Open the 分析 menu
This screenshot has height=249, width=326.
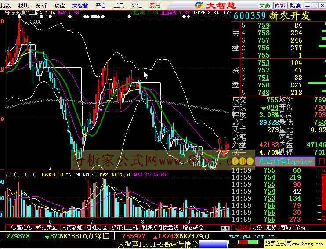[x=41, y=5]
